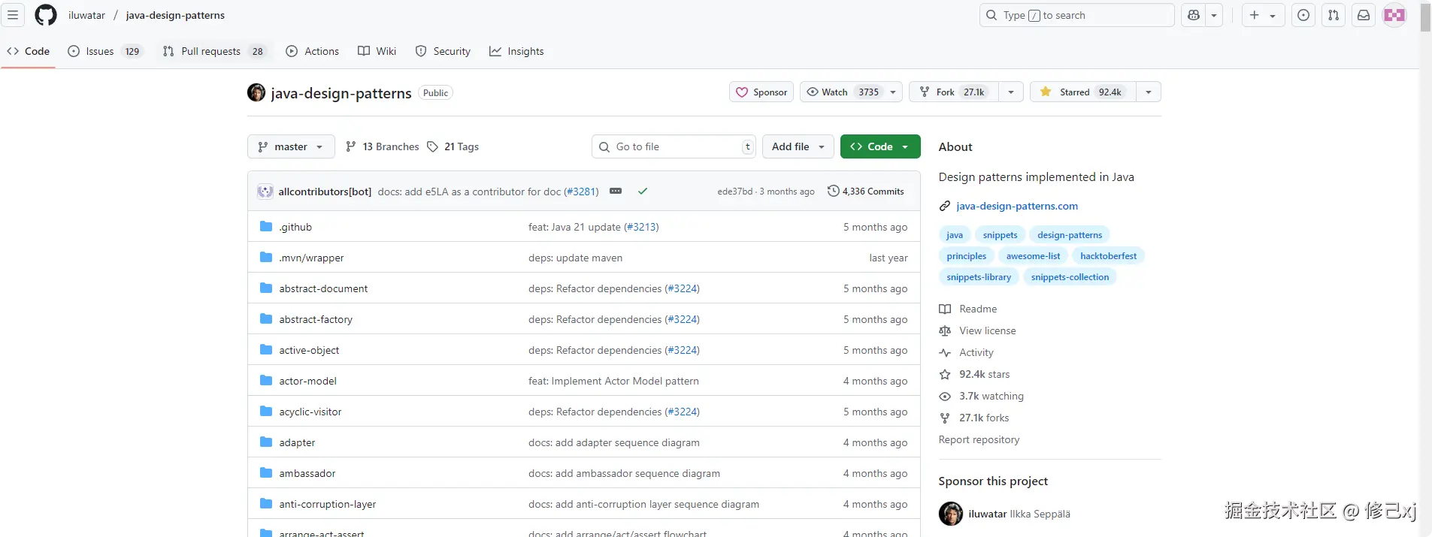The height and width of the screenshot is (537, 1432).
Task: Click the Type / to search box
Action: click(x=1077, y=15)
